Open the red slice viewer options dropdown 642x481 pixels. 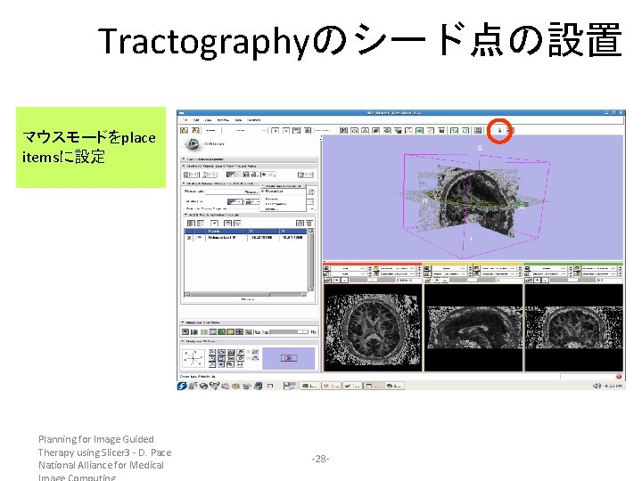[x=345, y=281]
